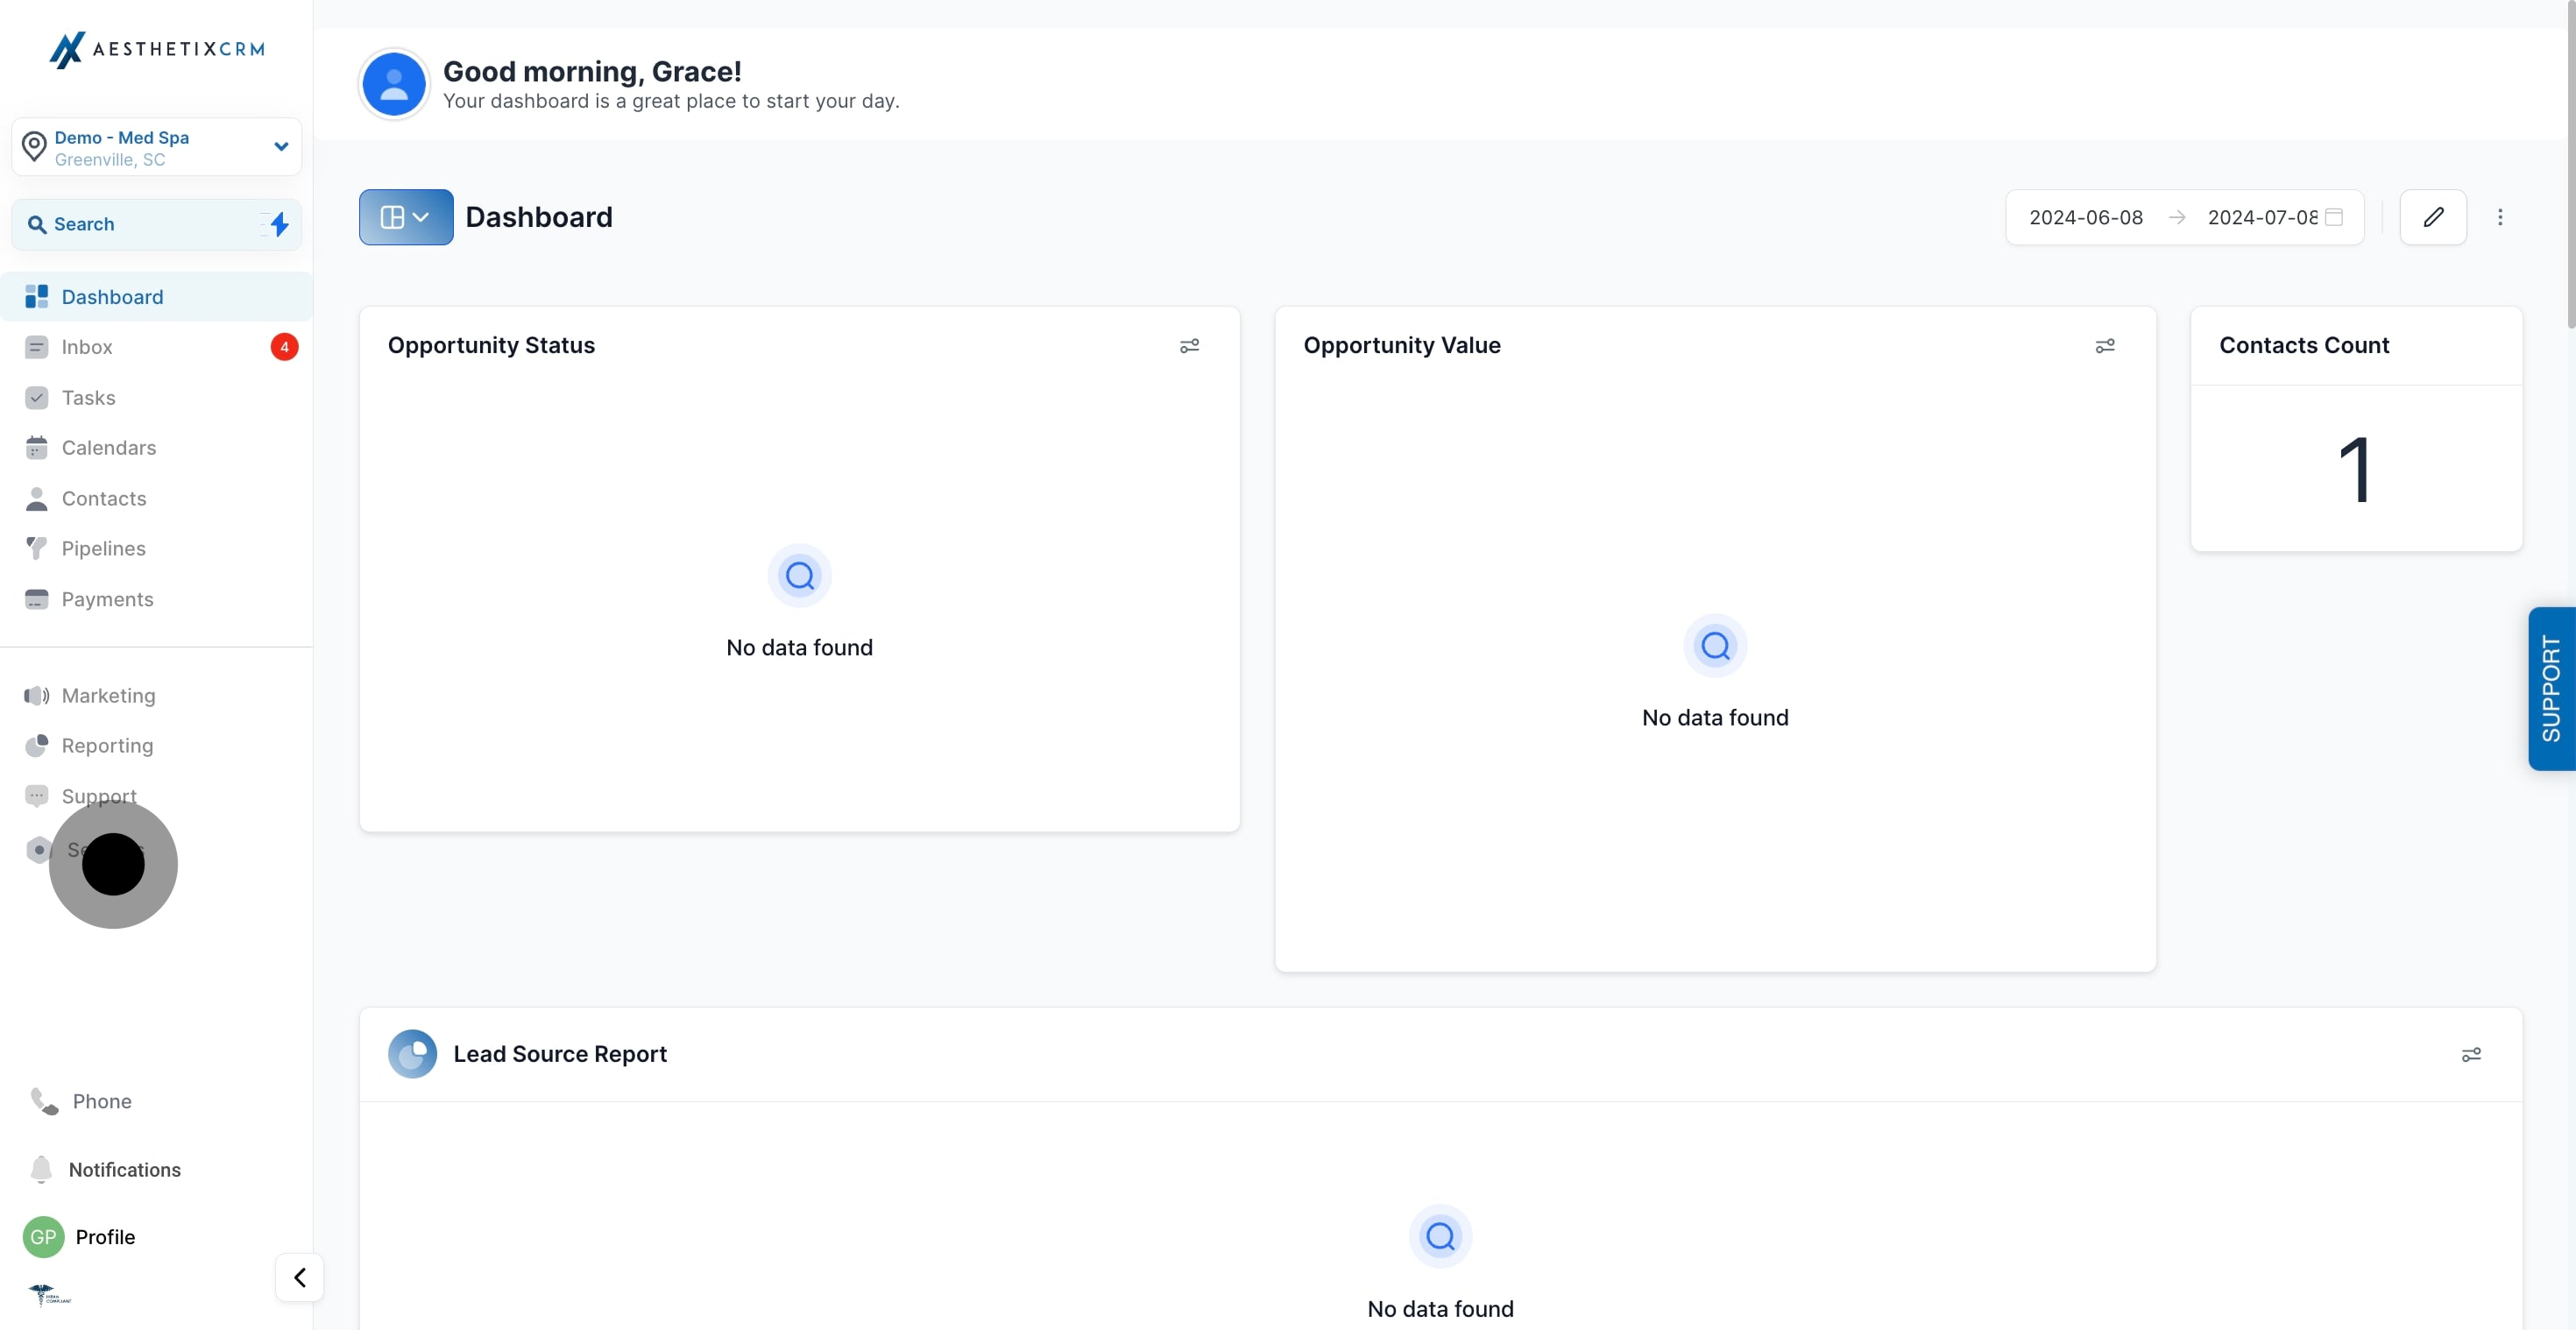This screenshot has width=2576, height=1330.
Task: Open the start date 2024-06-08 picker
Action: click(2085, 217)
